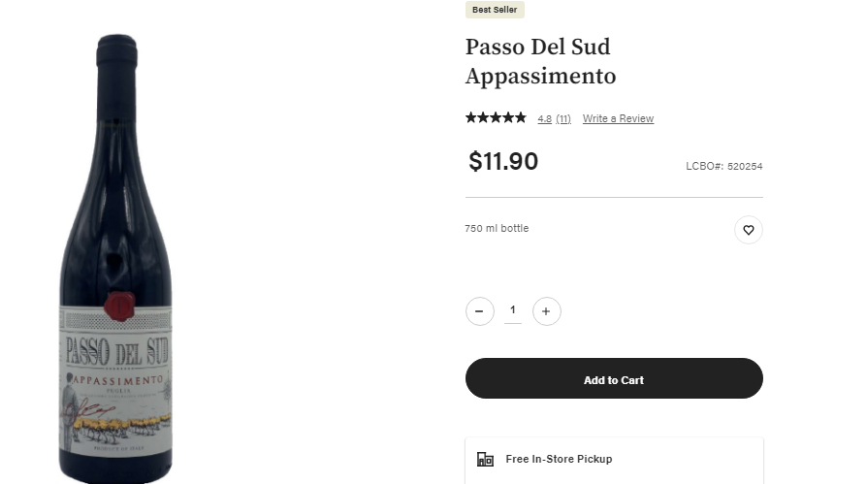Select the first rating star
This screenshot has width=867, height=484.
[471, 117]
